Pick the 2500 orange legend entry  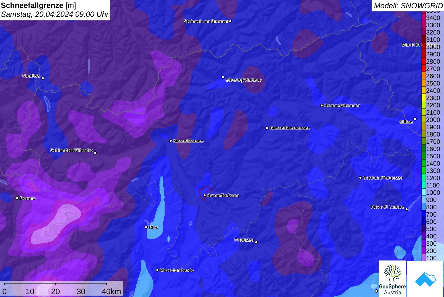pos(424,83)
